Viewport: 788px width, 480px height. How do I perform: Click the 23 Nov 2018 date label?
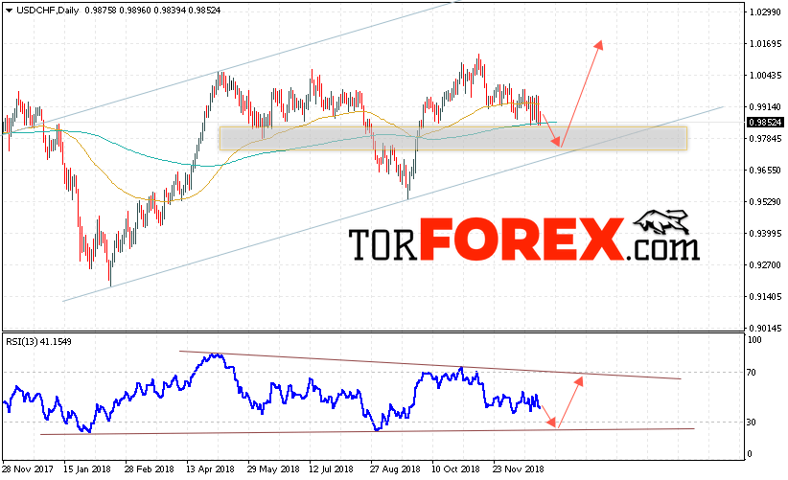pos(518,469)
